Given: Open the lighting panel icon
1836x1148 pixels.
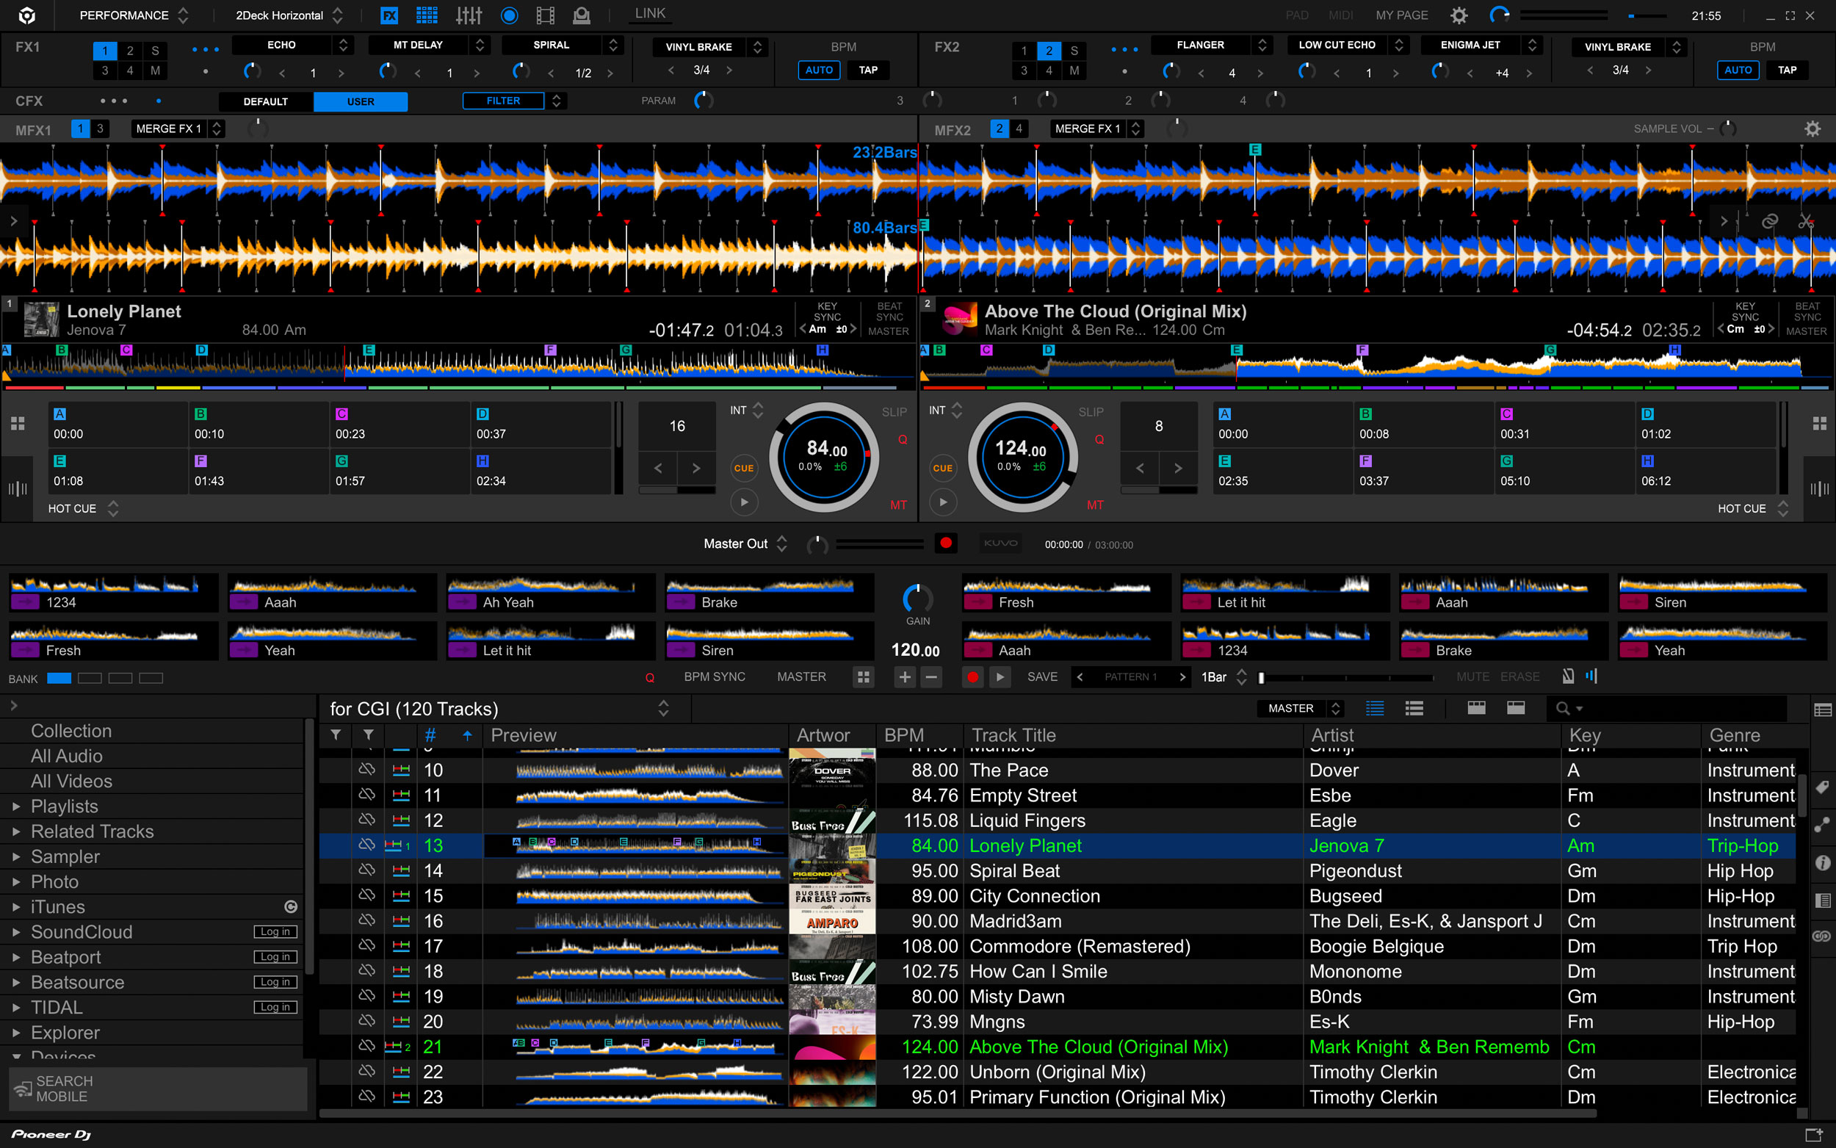Looking at the screenshot, I should tap(582, 15).
